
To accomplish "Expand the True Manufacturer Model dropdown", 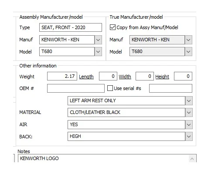I will [x=188, y=52].
